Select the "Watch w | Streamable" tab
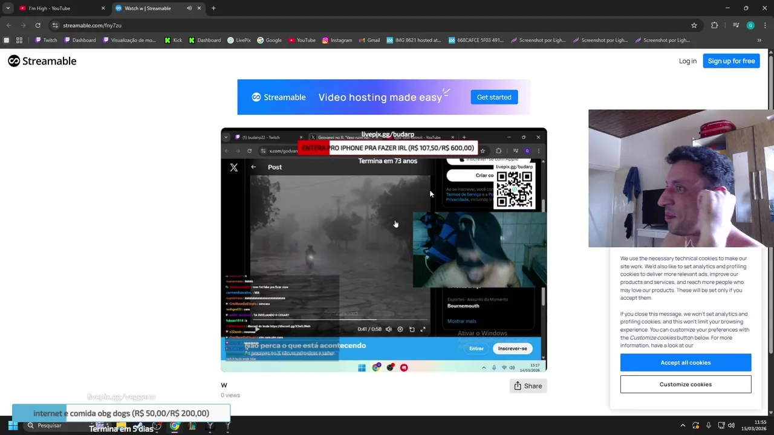 click(x=158, y=8)
